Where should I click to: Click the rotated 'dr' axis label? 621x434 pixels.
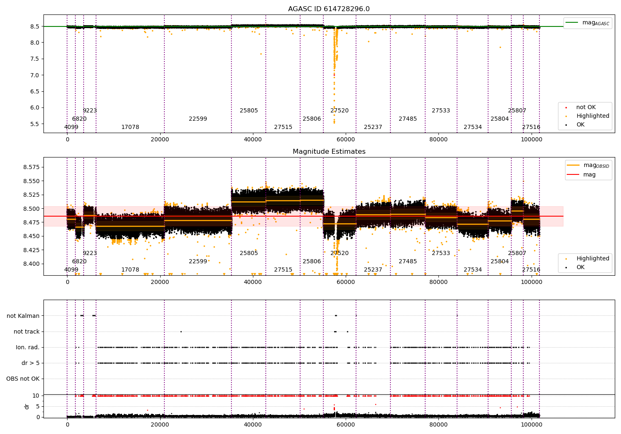(27, 406)
